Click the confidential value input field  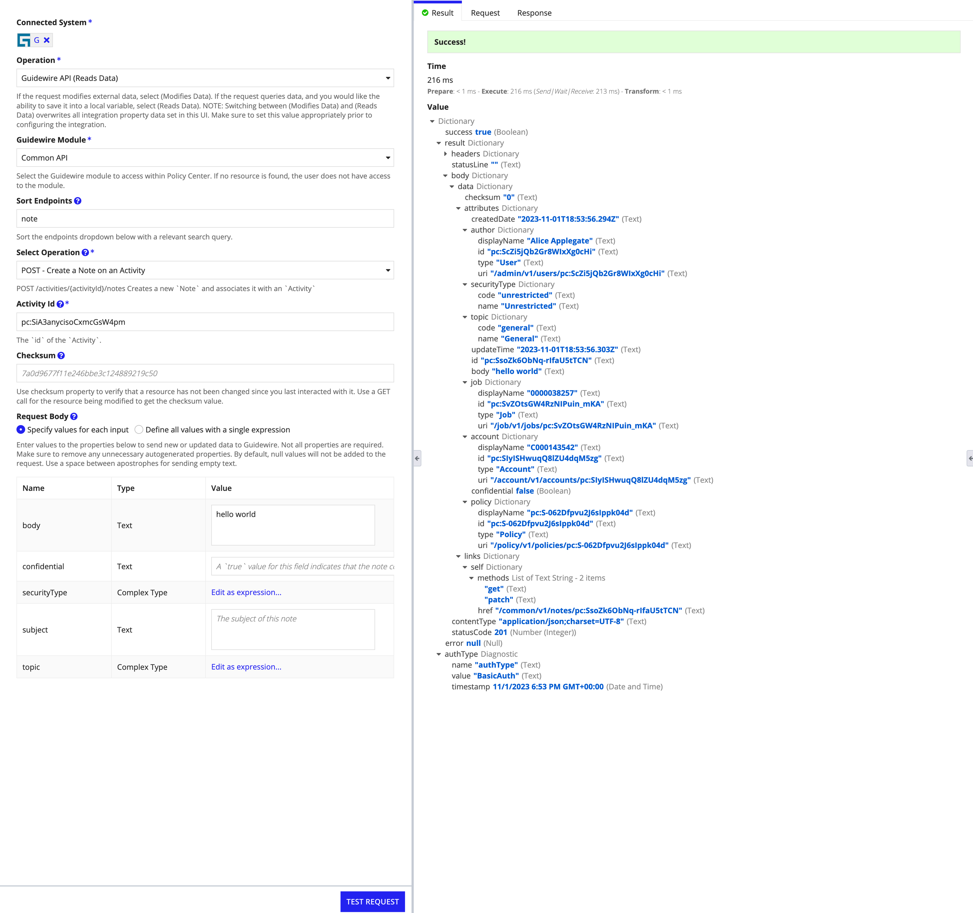pyautogui.click(x=303, y=566)
